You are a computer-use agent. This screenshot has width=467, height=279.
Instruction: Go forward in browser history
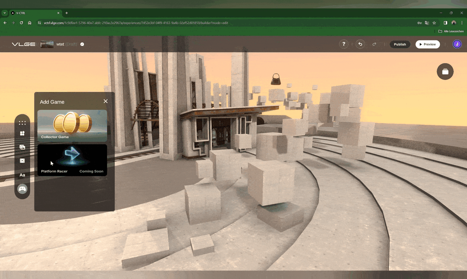[13, 23]
